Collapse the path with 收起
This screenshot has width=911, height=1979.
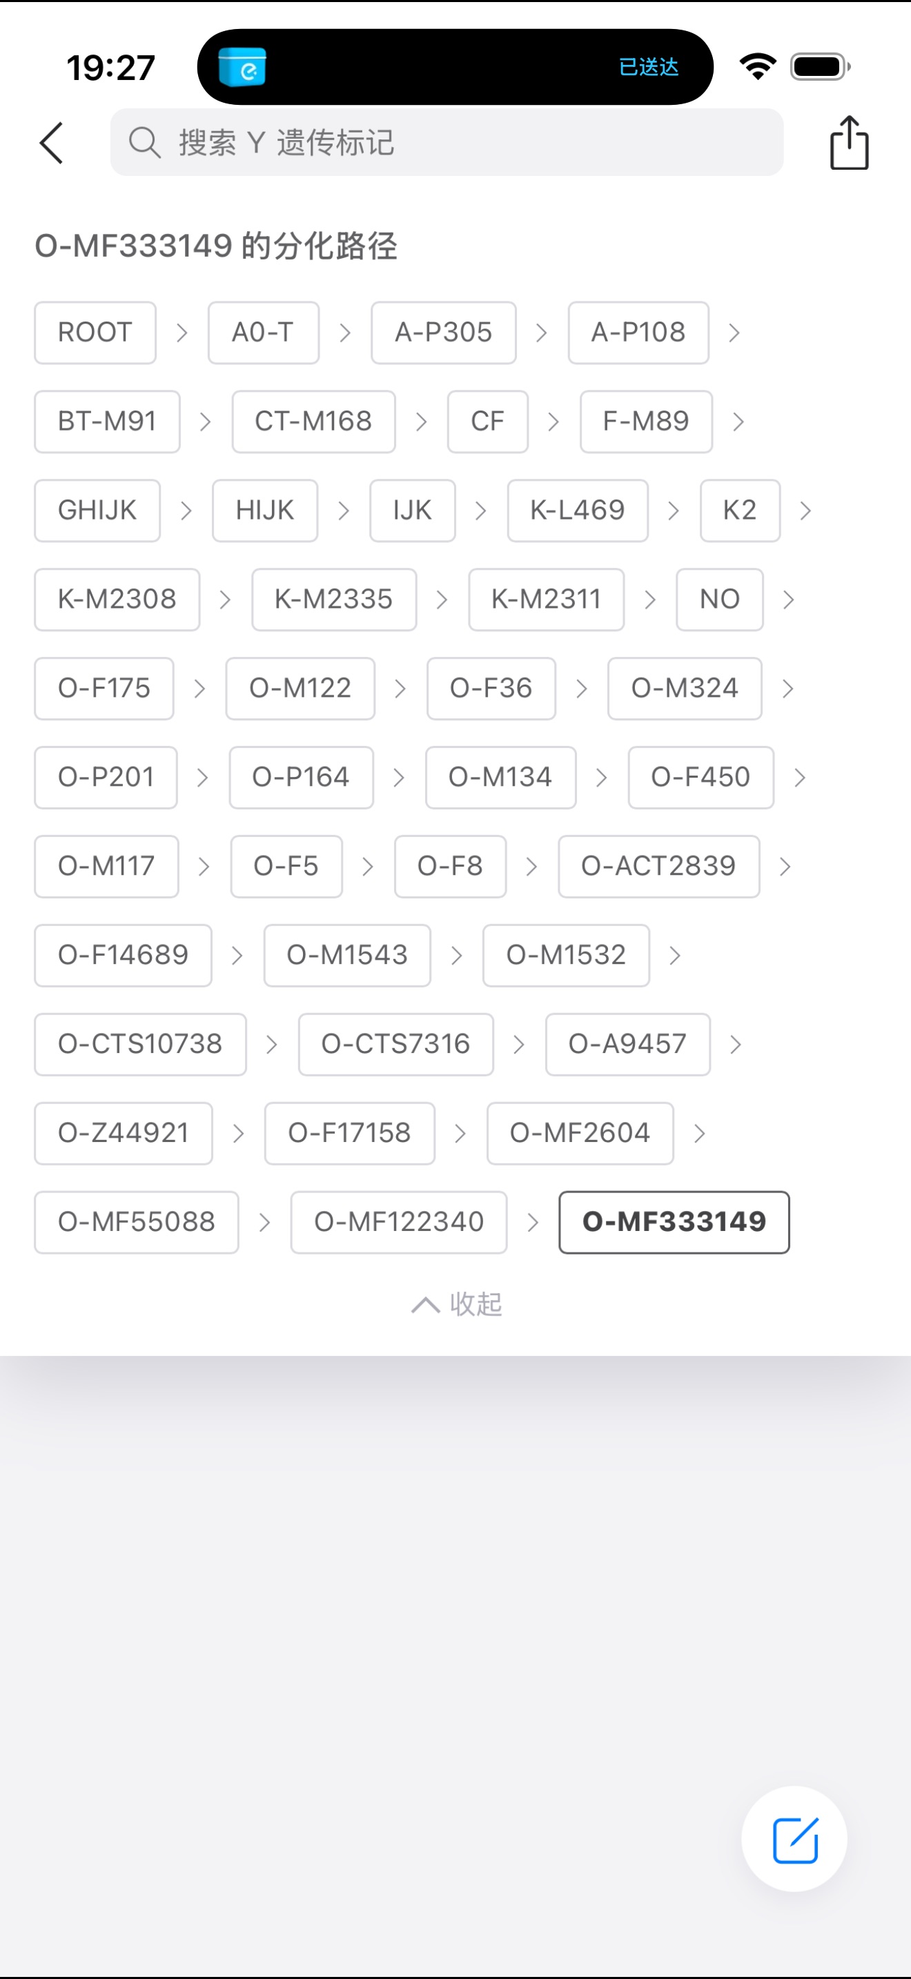coord(476,1303)
